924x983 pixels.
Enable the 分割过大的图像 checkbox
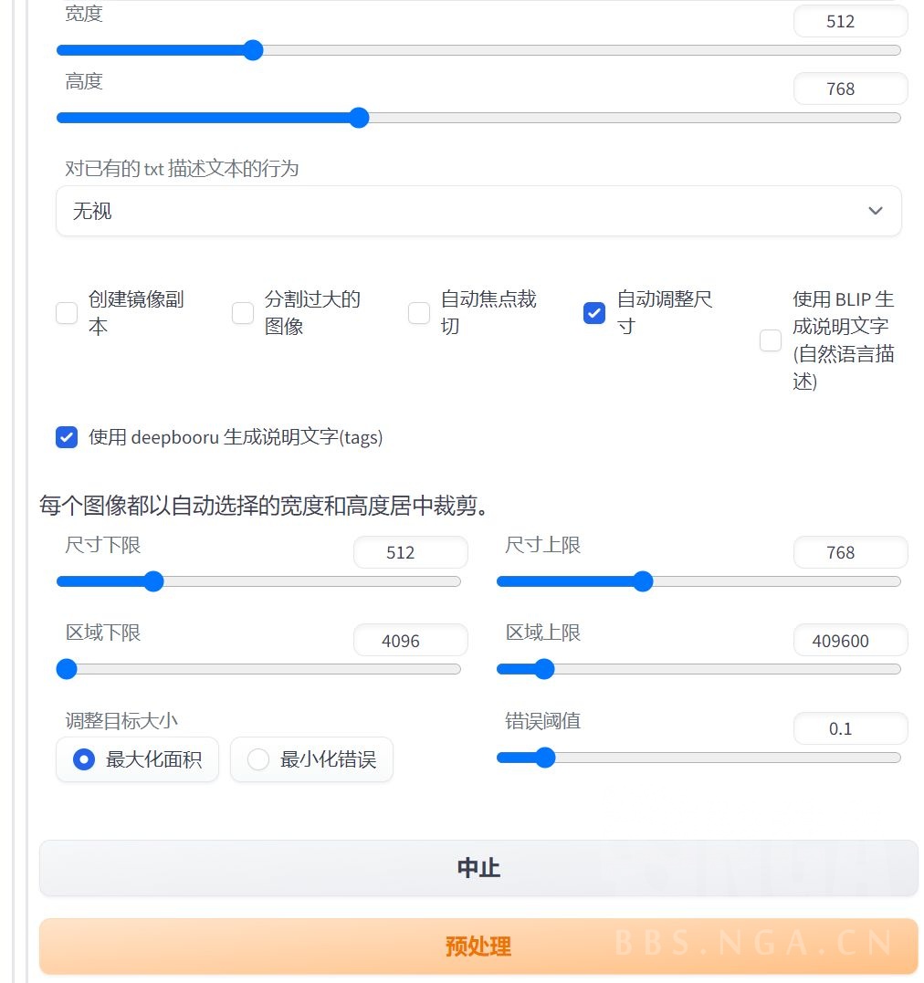pyautogui.click(x=242, y=313)
